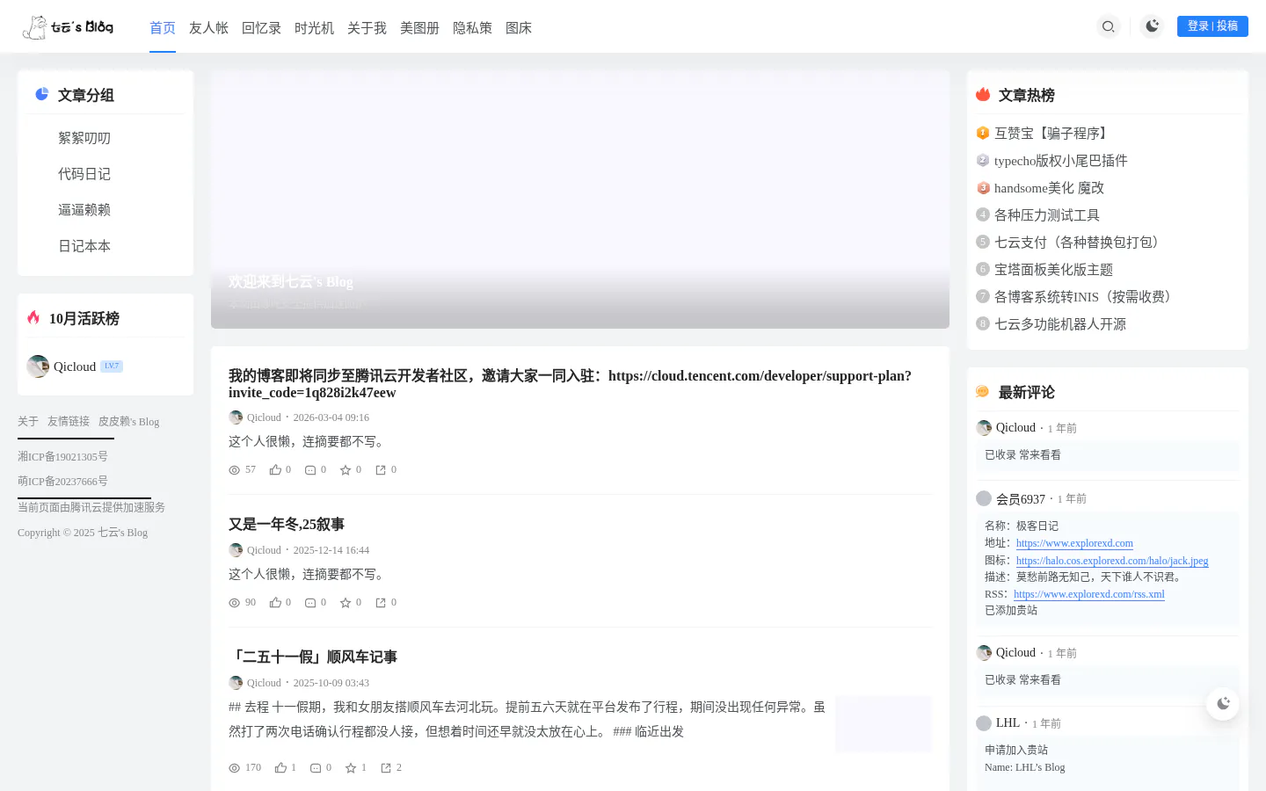Image resolution: width=1266 pixels, height=791 pixels.
Task: Open the 「二五十一假」顺风车记事 article
Action: point(313,657)
